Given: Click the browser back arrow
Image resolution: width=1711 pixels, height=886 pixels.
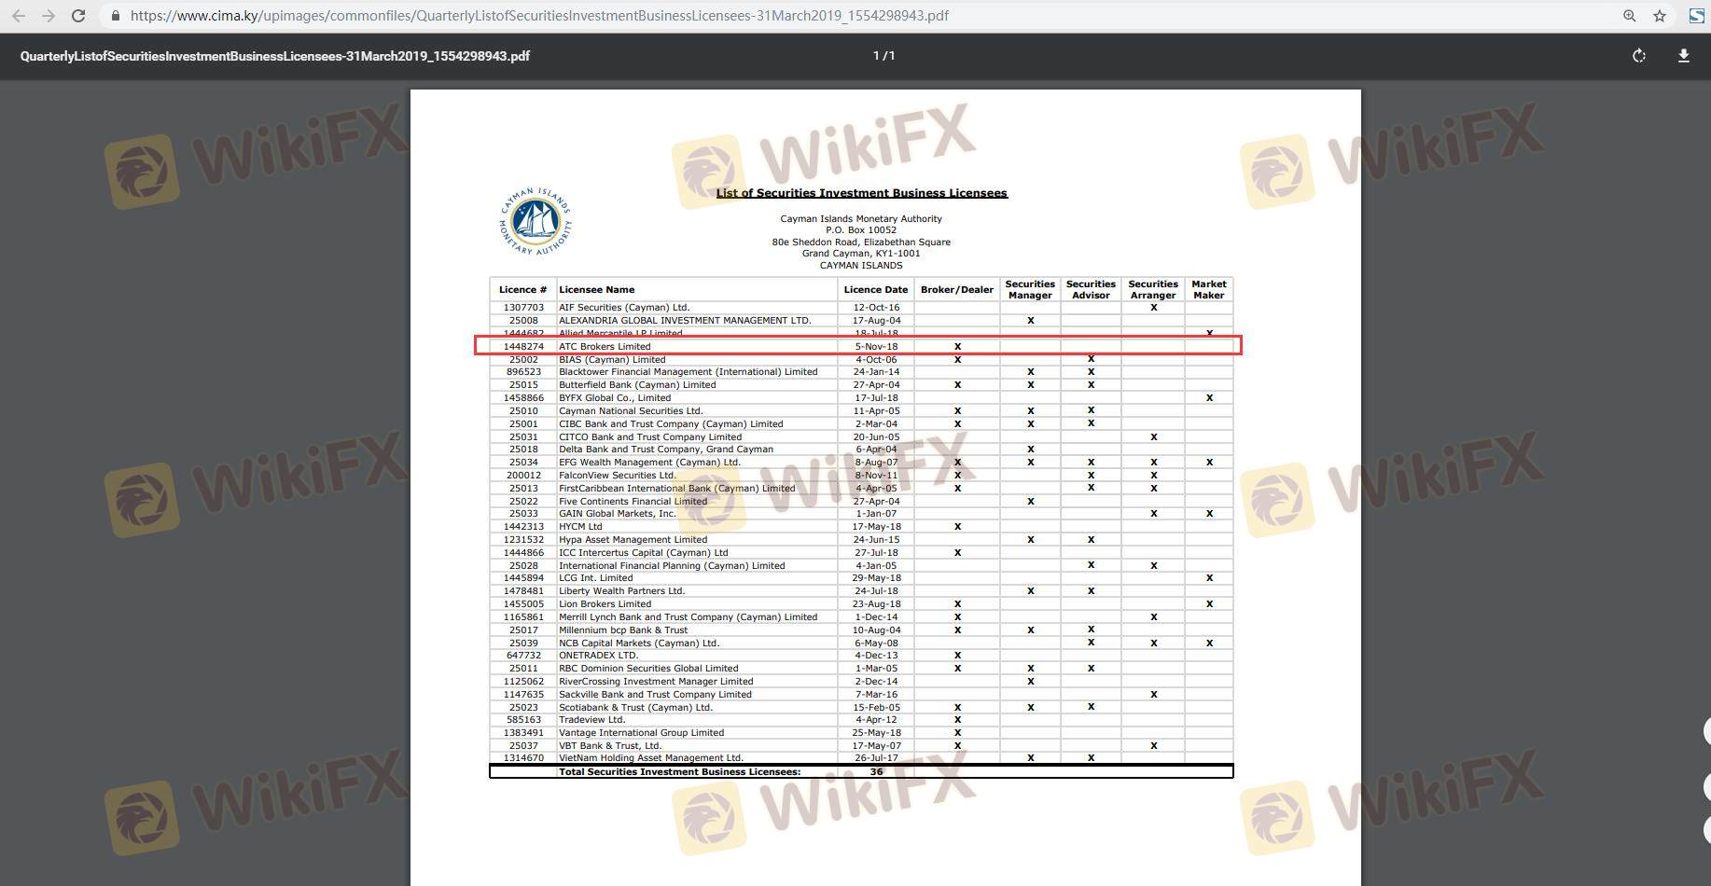Looking at the screenshot, I should pyautogui.click(x=19, y=16).
